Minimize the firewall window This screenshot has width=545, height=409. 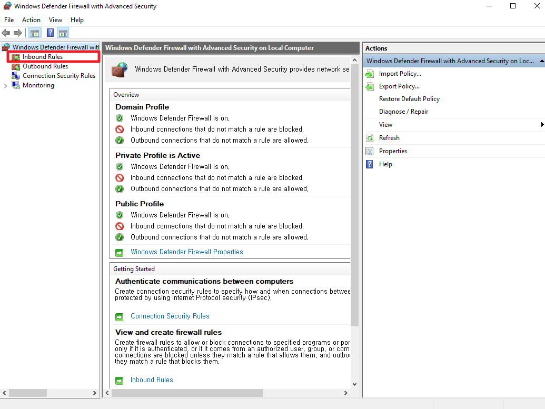tap(489, 6)
